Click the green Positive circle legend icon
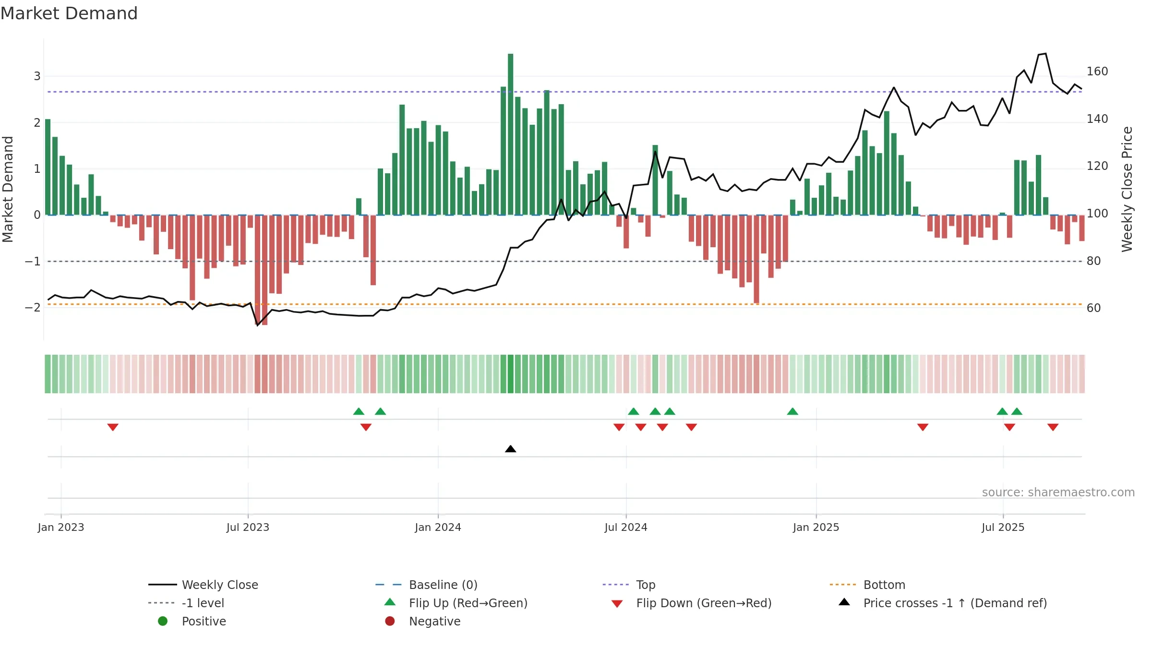This screenshot has width=1152, height=648. pos(163,621)
